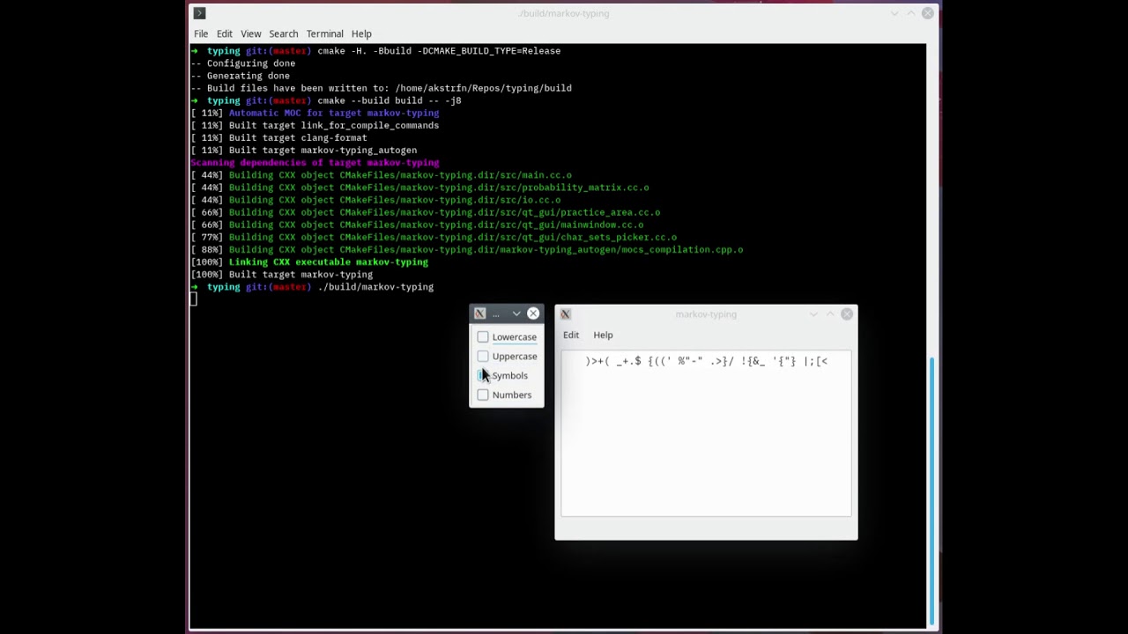Open the terminal Search menu
Viewport: 1128px width, 634px height.
[284, 33]
